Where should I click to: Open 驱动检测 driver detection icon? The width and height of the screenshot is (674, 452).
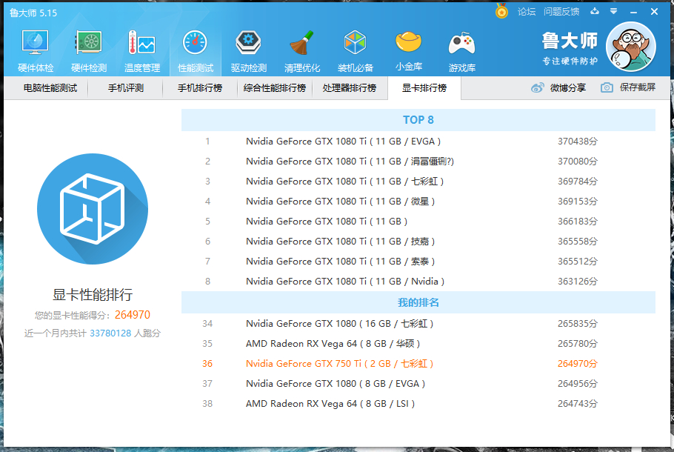click(x=248, y=50)
